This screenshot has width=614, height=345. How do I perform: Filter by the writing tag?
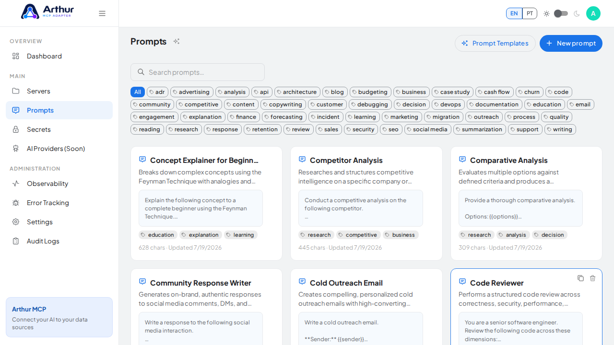coord(560,129)
